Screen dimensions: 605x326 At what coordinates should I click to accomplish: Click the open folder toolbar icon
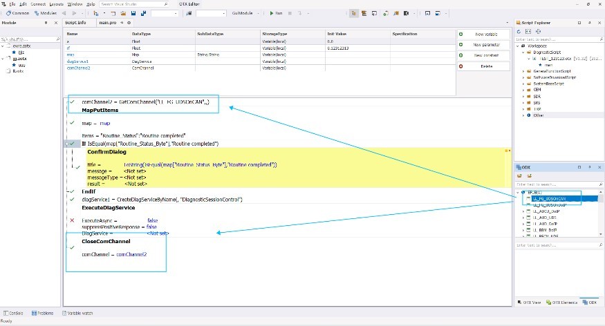point(123,13)
